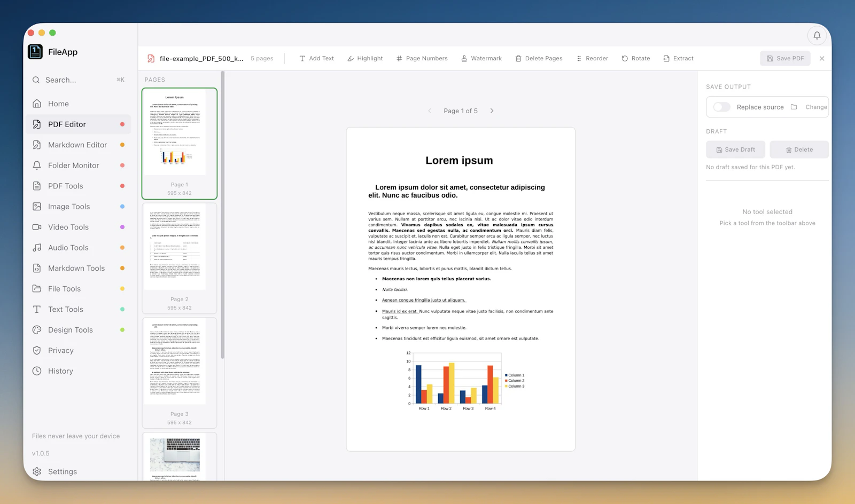
Task: Select the Page 1 thumbnail
Action: [180, 144]
